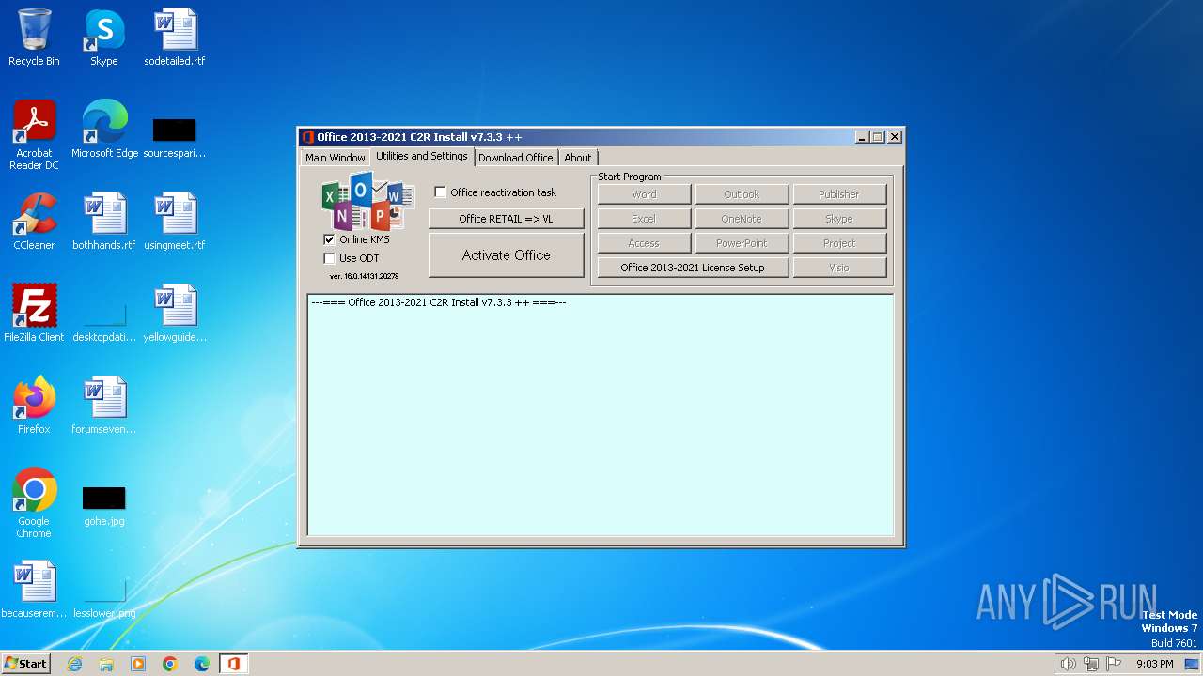The width and height of the screenshot is (1203, 676).
Task: Switch to the Main Window tab
Action: point(335,158)
